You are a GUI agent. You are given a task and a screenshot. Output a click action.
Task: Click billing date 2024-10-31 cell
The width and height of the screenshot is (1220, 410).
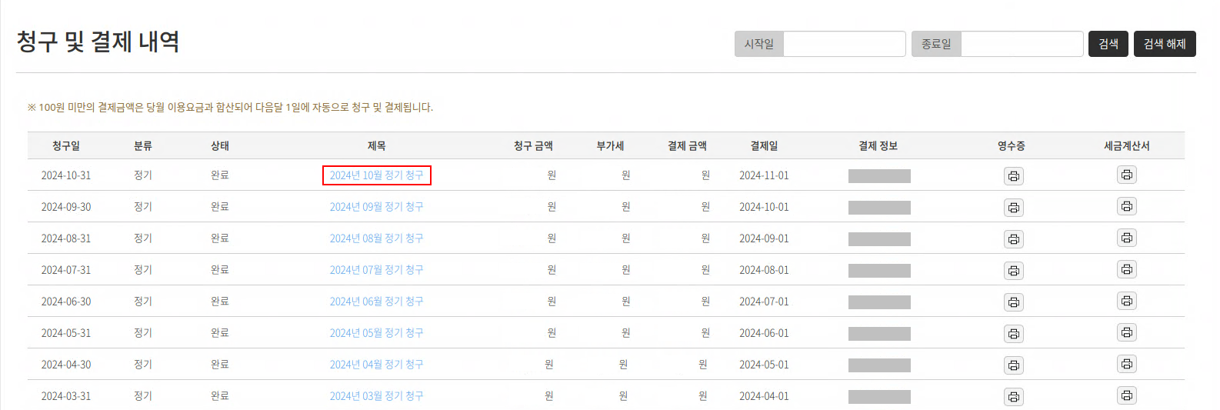(x=66, y=175)
